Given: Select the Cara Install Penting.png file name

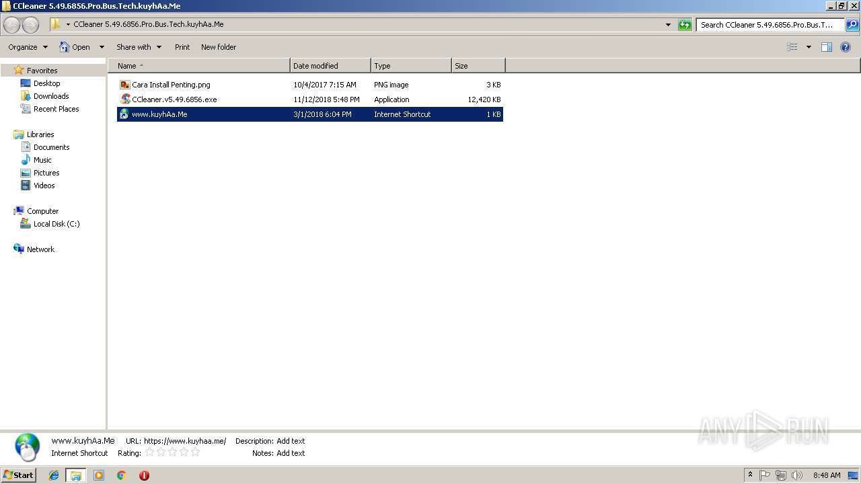Looking at the screenshot, I should click(171, 85).
